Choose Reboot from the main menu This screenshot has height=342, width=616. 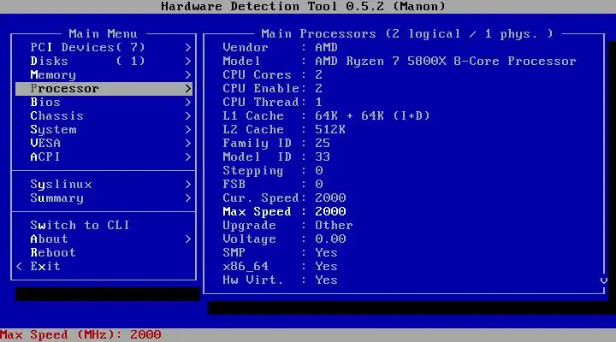[104, 253]
